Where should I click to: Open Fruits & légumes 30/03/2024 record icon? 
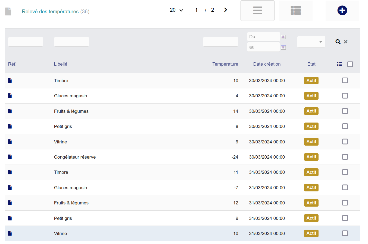pyautogui.click(x=10, y=111)
